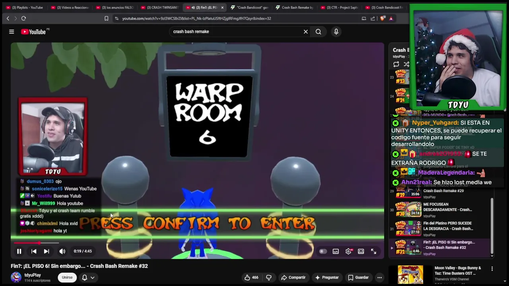
Task: Open playlist video #23 thumbnail
Action: tap(402, 77)
